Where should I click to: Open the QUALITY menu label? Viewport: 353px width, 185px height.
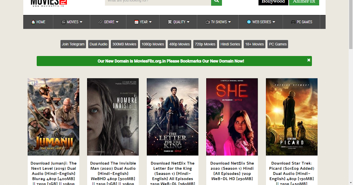click(x=179, y=22)
